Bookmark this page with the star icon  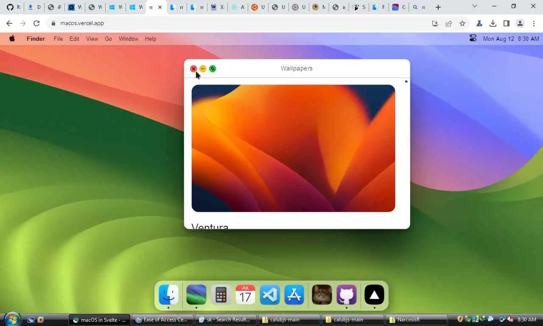tap(462, 23)
